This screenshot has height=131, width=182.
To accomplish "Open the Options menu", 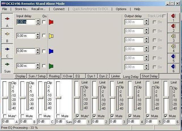I will (x=121, y=9).
